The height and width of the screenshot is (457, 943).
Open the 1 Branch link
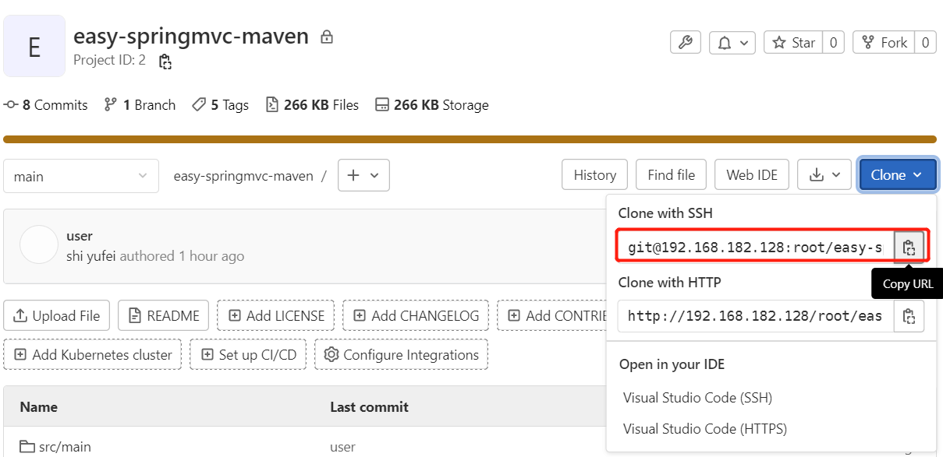point(140,105)
